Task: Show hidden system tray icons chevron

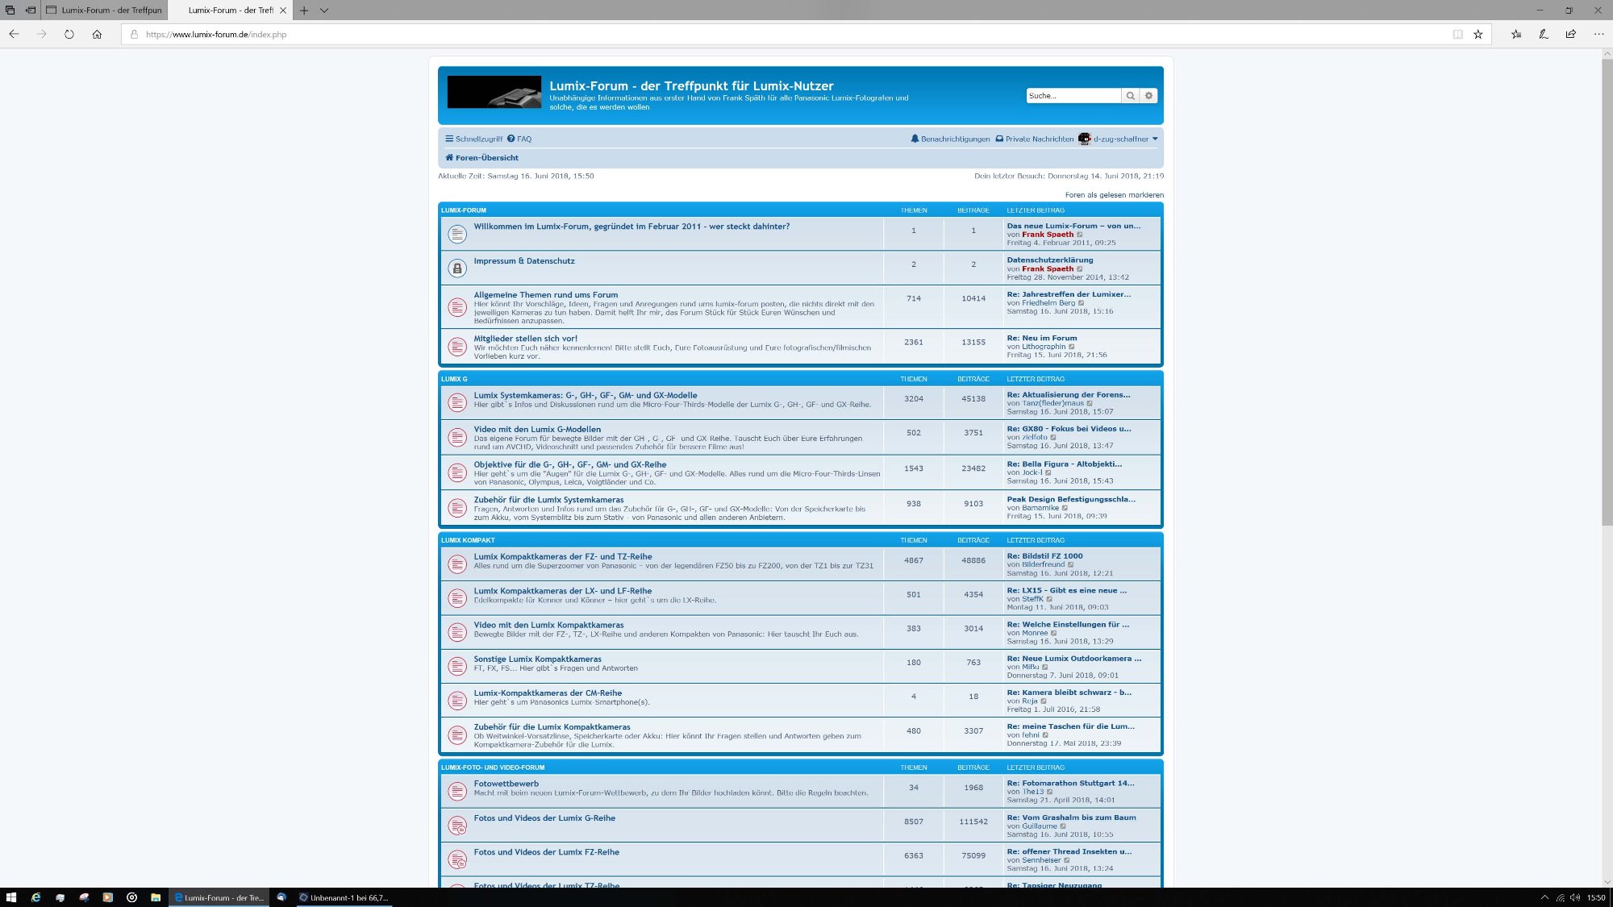Action: pyautogui.click(x=1544, y=897)
